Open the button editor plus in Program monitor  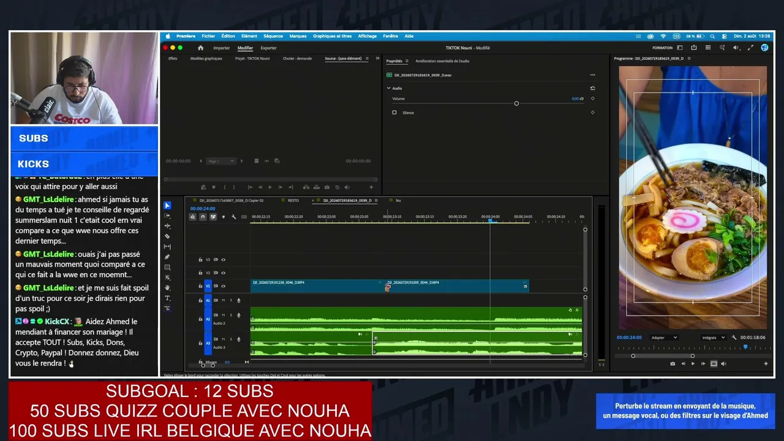(766, 364)
